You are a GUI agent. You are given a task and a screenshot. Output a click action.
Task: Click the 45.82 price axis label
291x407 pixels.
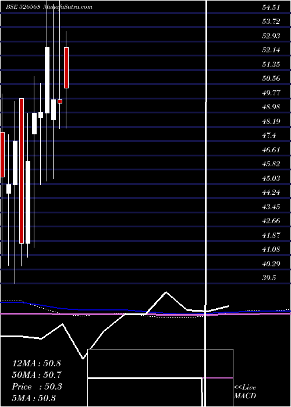click(x=271, y=164)
